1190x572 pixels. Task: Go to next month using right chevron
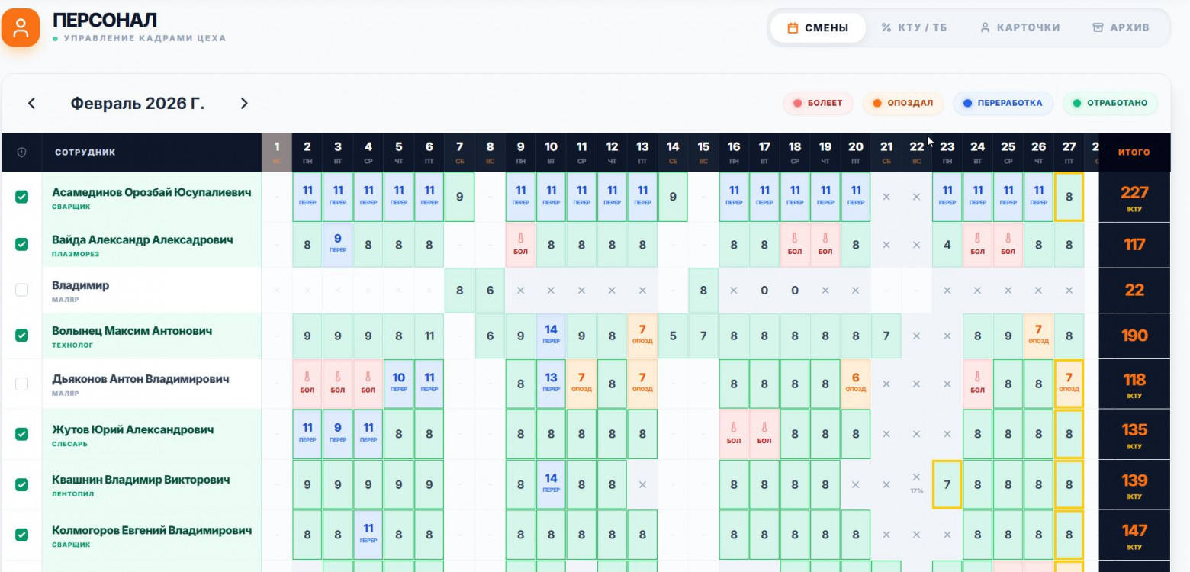tap(244, 104)
